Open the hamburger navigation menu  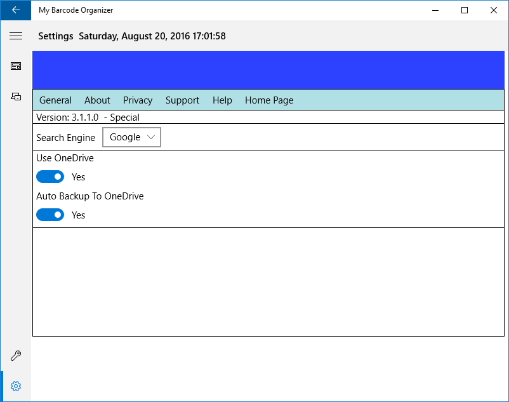pos(16,36)
